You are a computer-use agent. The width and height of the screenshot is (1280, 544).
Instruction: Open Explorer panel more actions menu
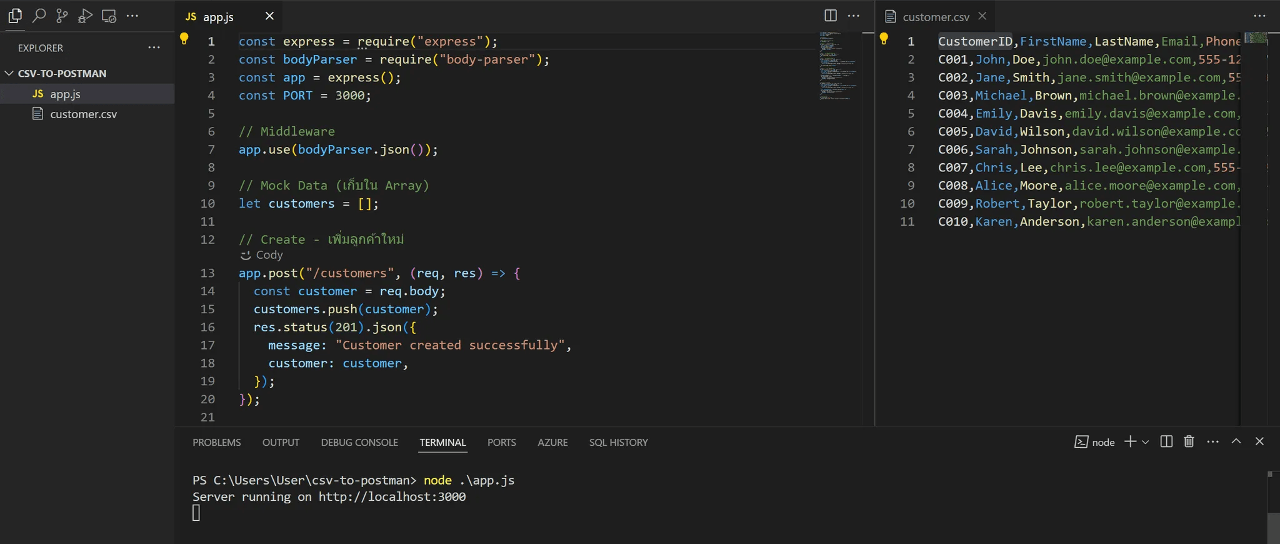pyautogui.click(x=154, y=48)
